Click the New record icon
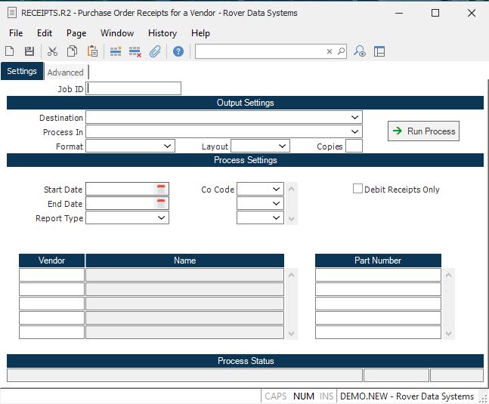 click(x=10, y=51)
